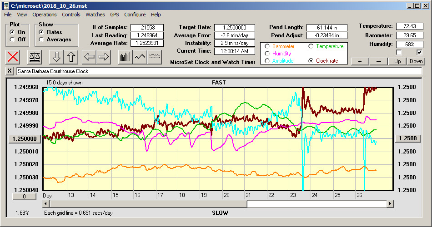Choose the Amplitude trace radio button
The width and height of the screenshot is (432, 227).
click(267, 61)
